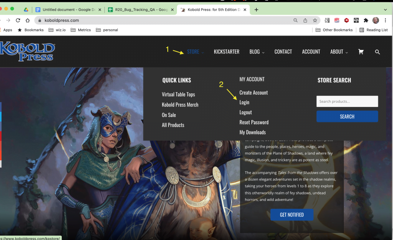Click the GET NOTIFIED button
This screenshot has height=240, width=393.
[292, 215]
